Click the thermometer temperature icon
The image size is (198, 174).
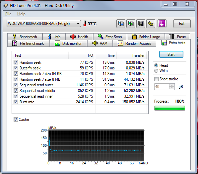[x=85, y=24]
